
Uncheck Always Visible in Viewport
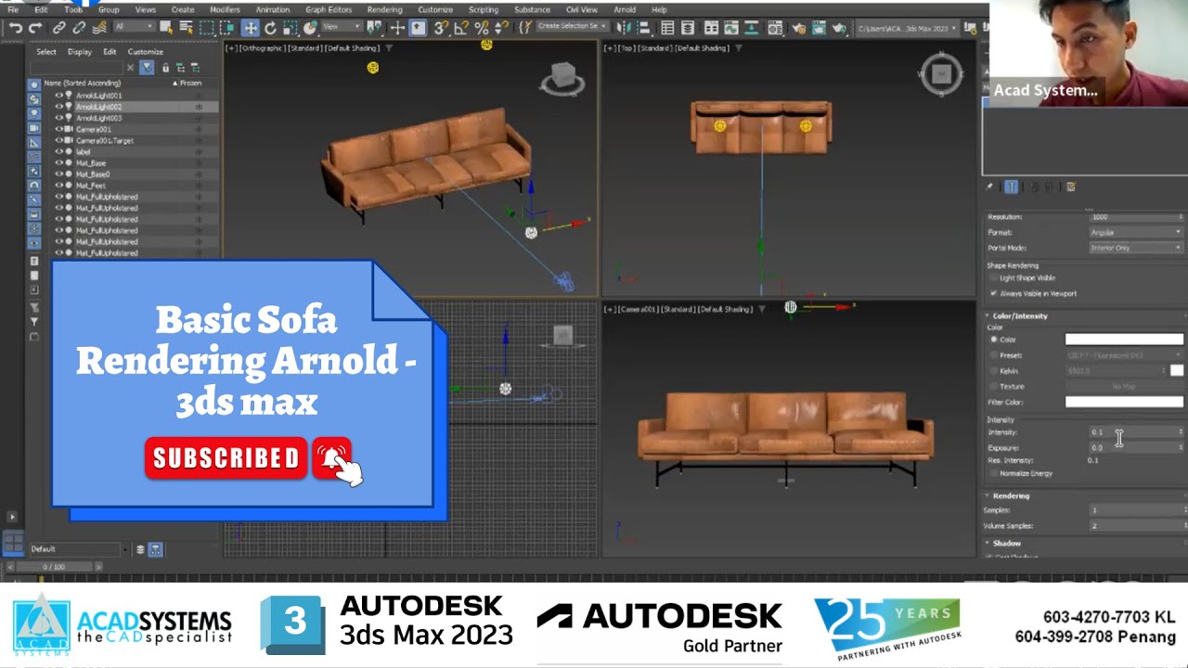[x=993, y=293]
